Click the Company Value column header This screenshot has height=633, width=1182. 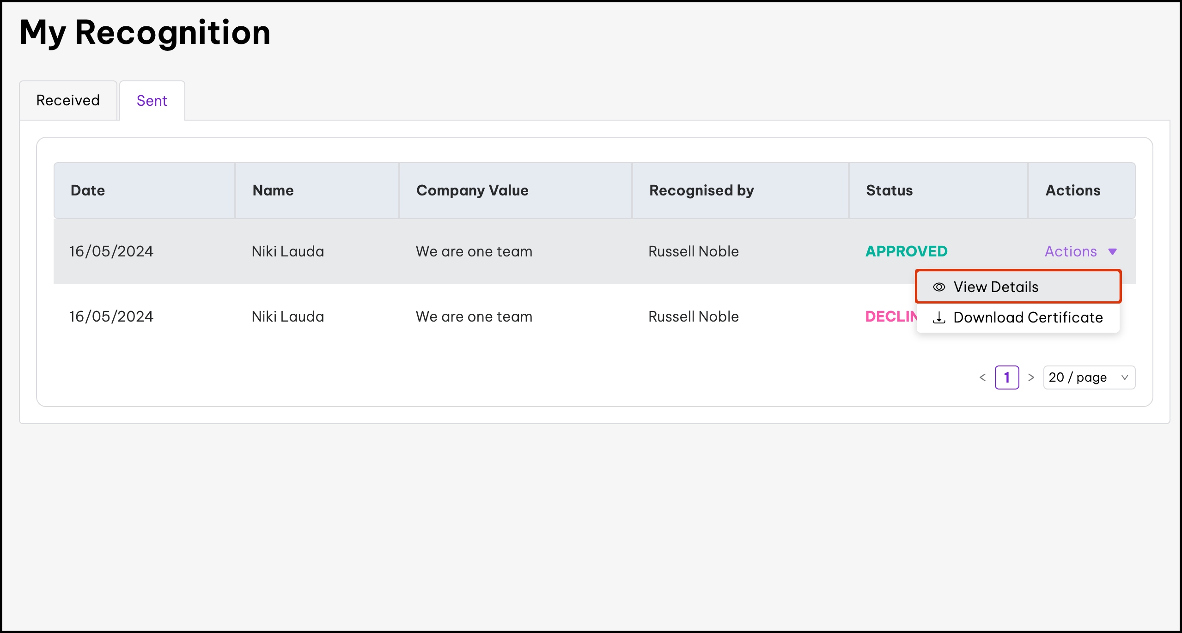pyautogui.click(x=472, y=190)
